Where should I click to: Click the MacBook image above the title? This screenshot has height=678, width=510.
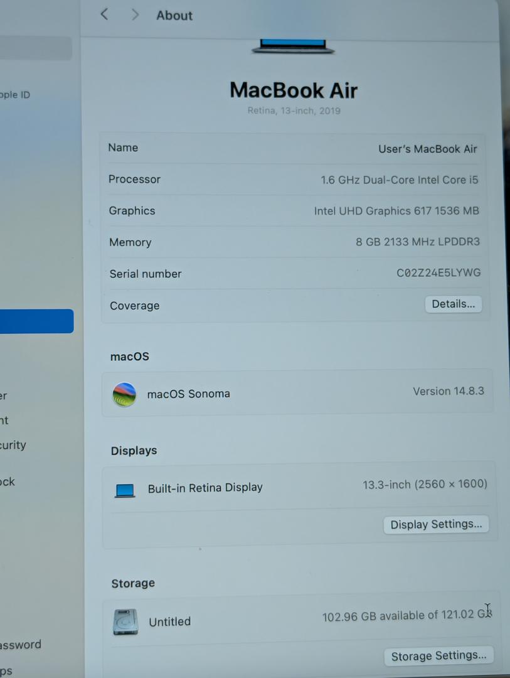pos(293,46)
